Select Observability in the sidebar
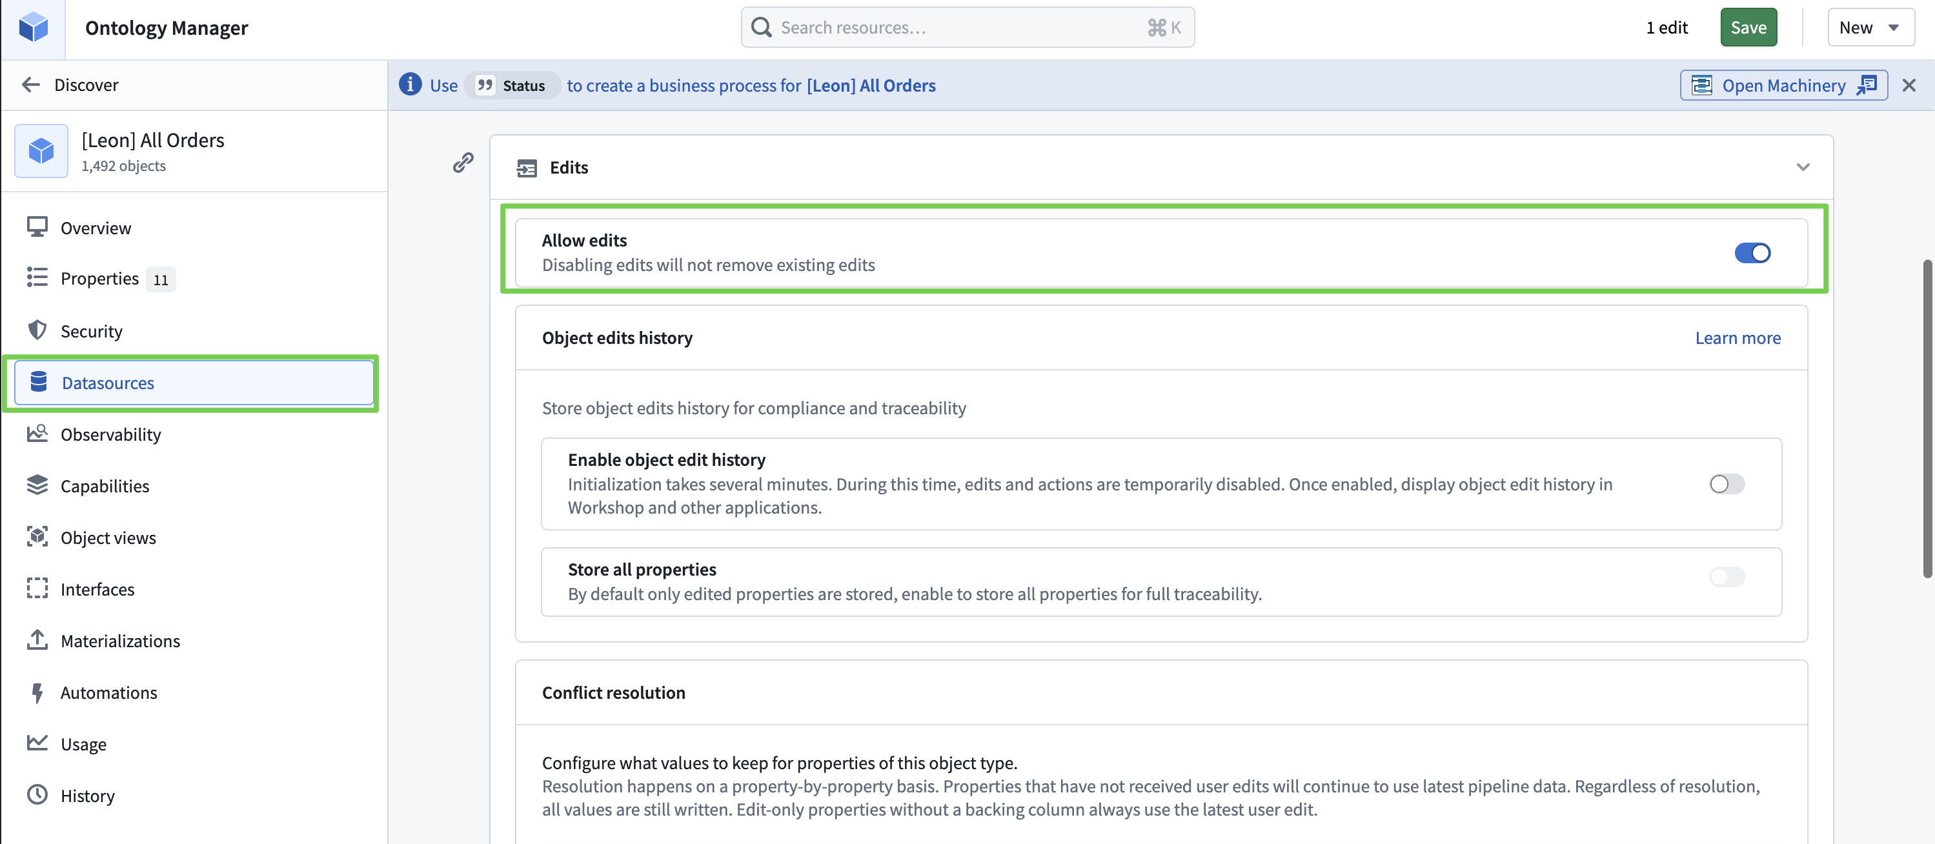The image size is (1935, 844). tap(110, 435)
